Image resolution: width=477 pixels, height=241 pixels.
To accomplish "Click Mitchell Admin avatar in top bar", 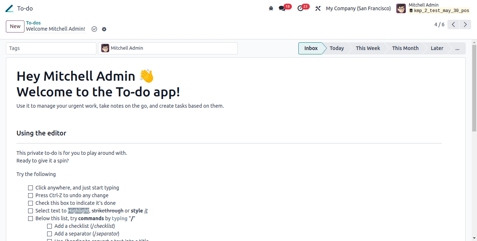I will pos(401,8).
